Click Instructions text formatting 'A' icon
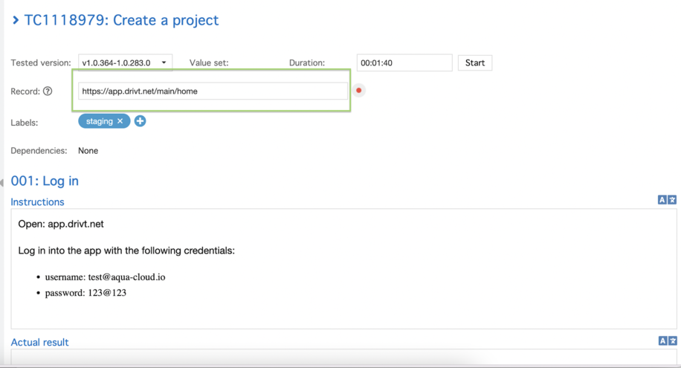Viewport: 681px width, 368px height. point(662,200)
